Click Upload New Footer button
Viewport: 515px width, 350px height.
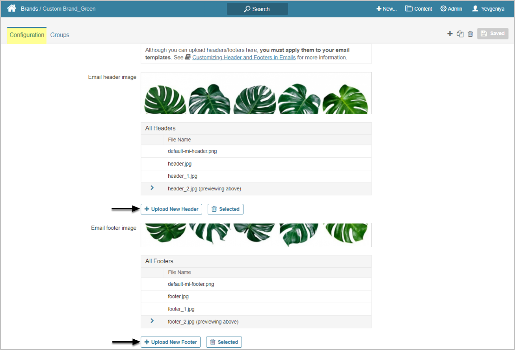(171, 342)
